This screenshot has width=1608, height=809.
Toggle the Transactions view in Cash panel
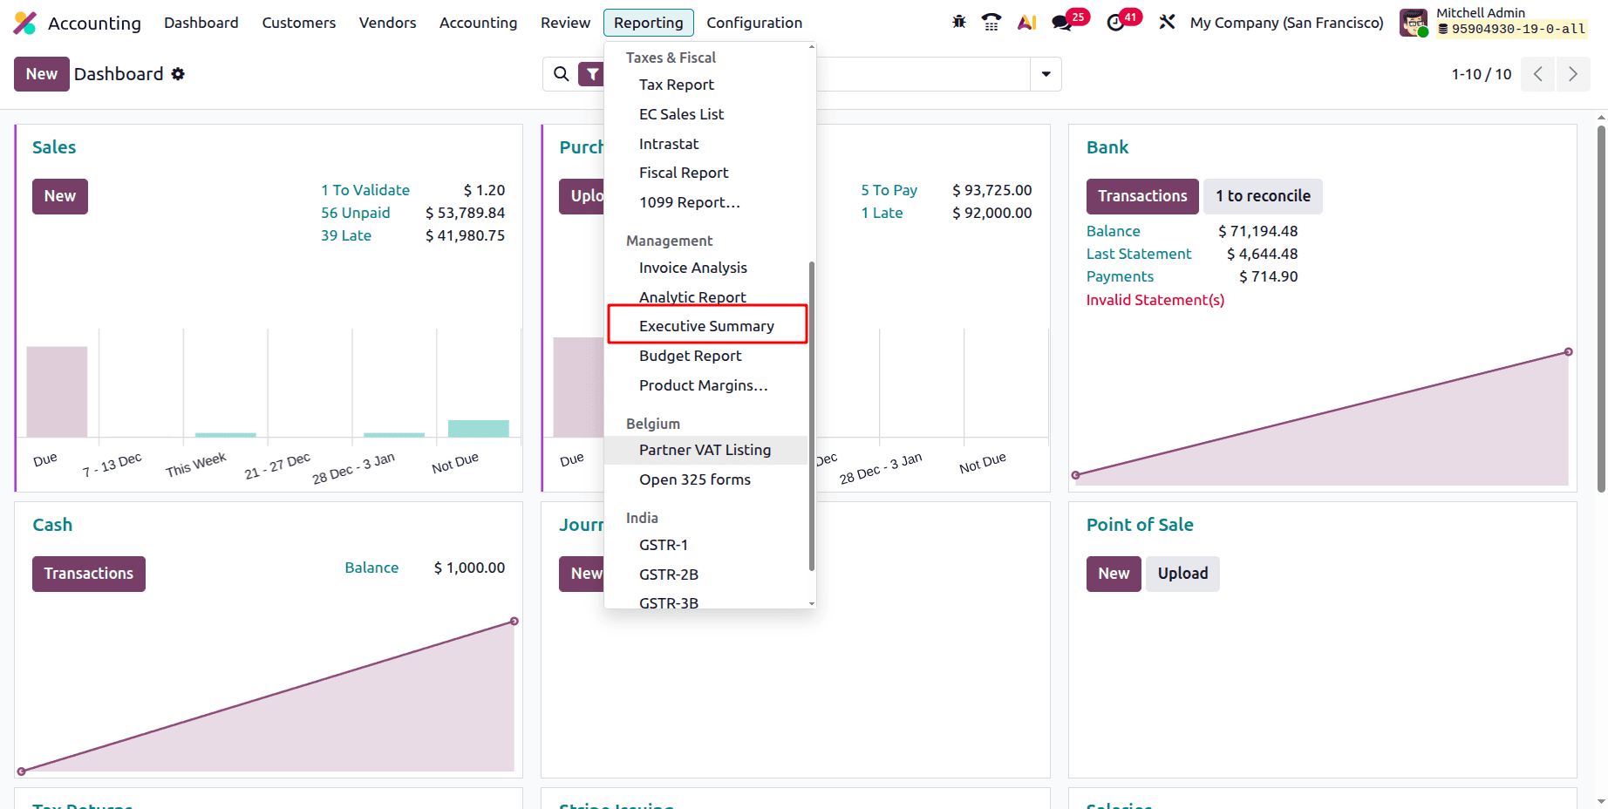coord(88,573)
